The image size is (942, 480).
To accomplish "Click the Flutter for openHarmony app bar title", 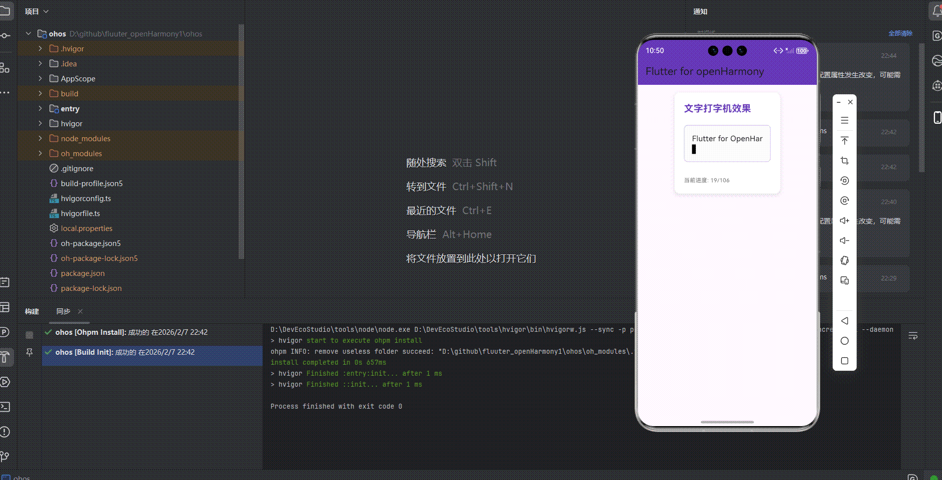I will 704,71.
